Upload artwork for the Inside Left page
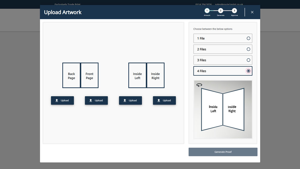 tap(130, 101)
